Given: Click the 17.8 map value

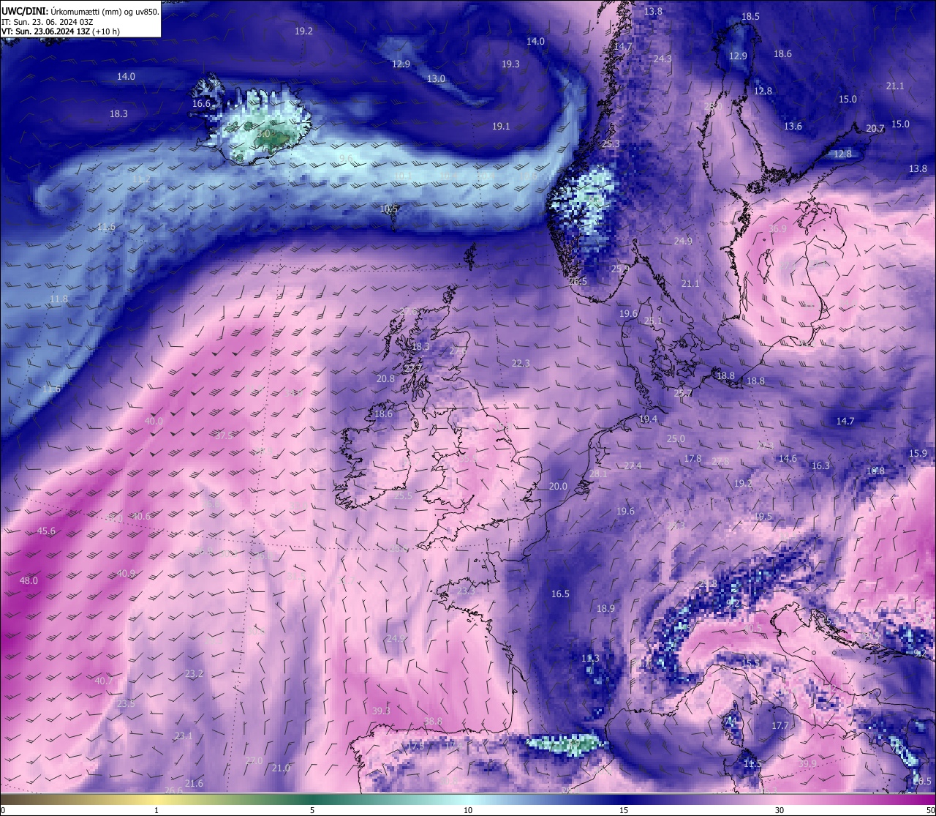Looking at the screenshot, I should click(692, 458).
